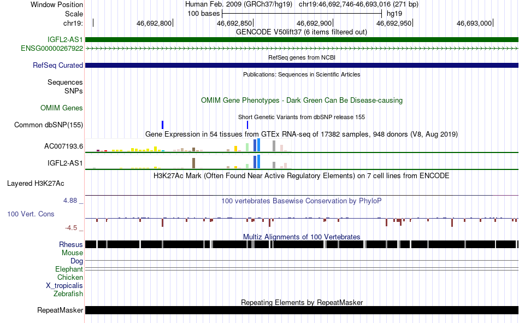This screenshot has height=323, width=519.
Task: Select the X_tropicalis species label
Action: 64,286
